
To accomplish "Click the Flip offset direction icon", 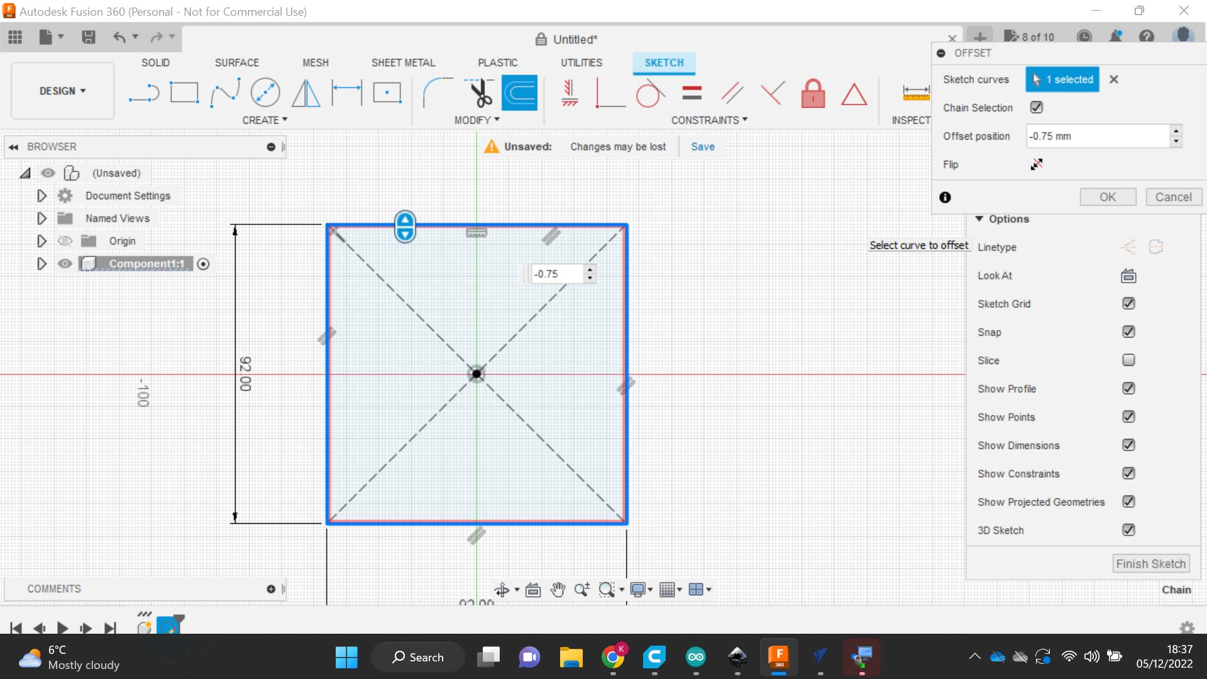I will (1037, 164).
